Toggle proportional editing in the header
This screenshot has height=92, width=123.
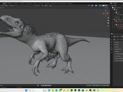50,6
